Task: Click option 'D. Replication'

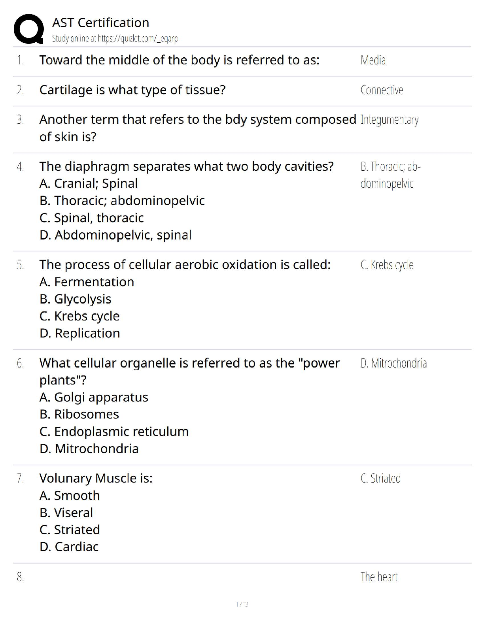Action: [80, 333]
